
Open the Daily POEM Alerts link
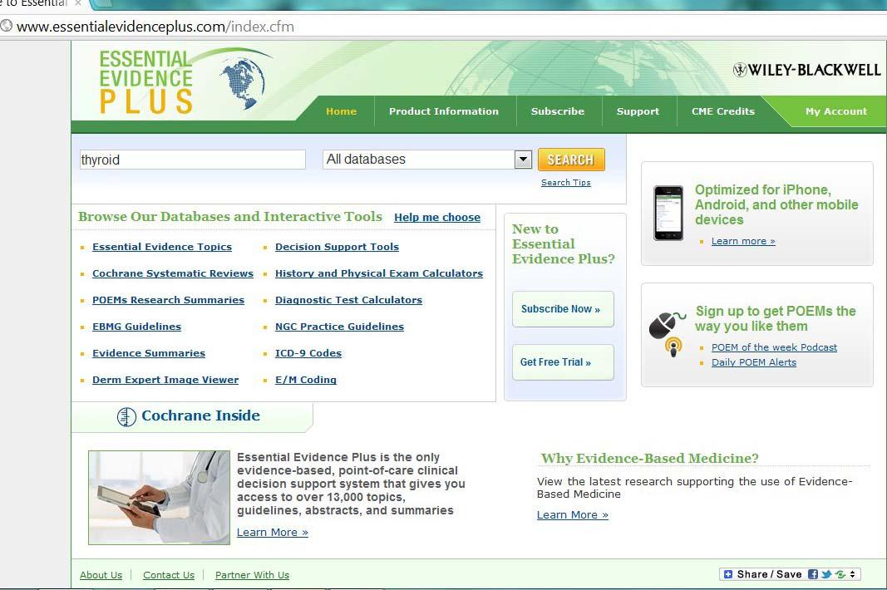pyautogui.click(x=753, y=362)
